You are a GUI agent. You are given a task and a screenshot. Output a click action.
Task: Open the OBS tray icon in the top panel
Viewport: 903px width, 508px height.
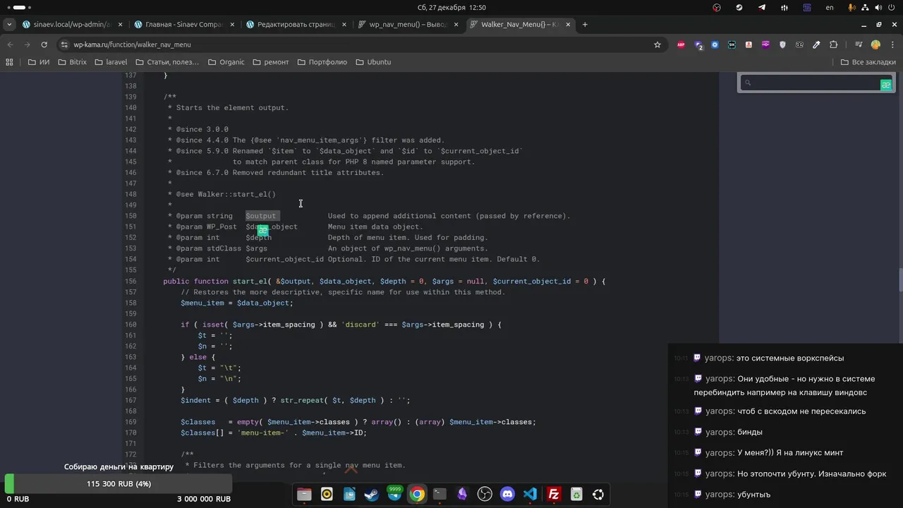717,7
